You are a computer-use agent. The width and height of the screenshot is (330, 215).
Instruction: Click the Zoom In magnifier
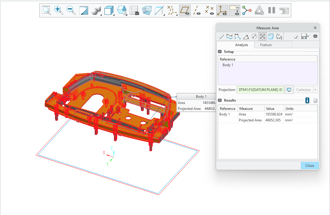point(59,10)
